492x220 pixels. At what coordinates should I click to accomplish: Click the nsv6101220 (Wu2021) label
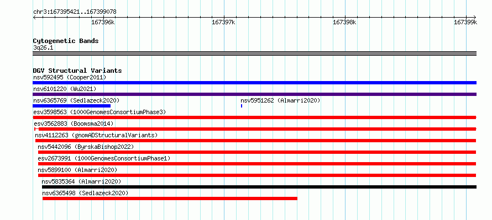click(65, 89)
